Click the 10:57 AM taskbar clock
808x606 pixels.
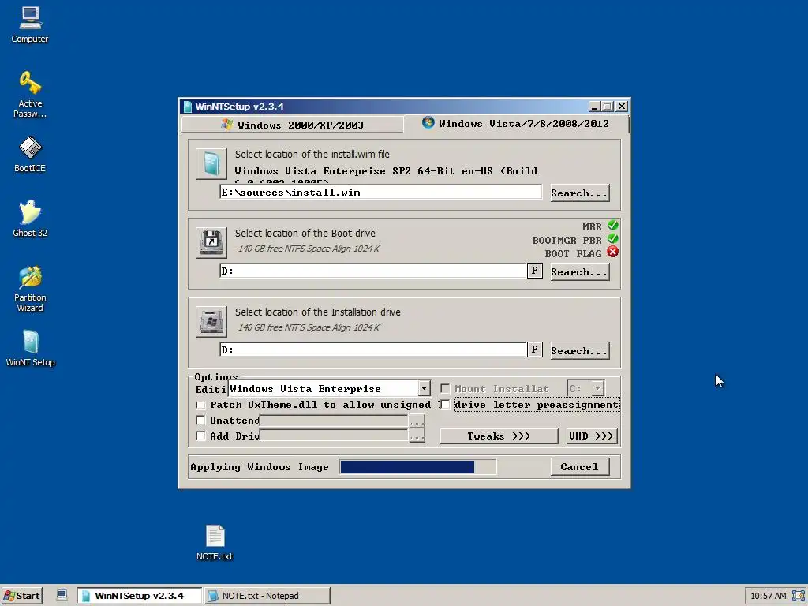point(768,596)
